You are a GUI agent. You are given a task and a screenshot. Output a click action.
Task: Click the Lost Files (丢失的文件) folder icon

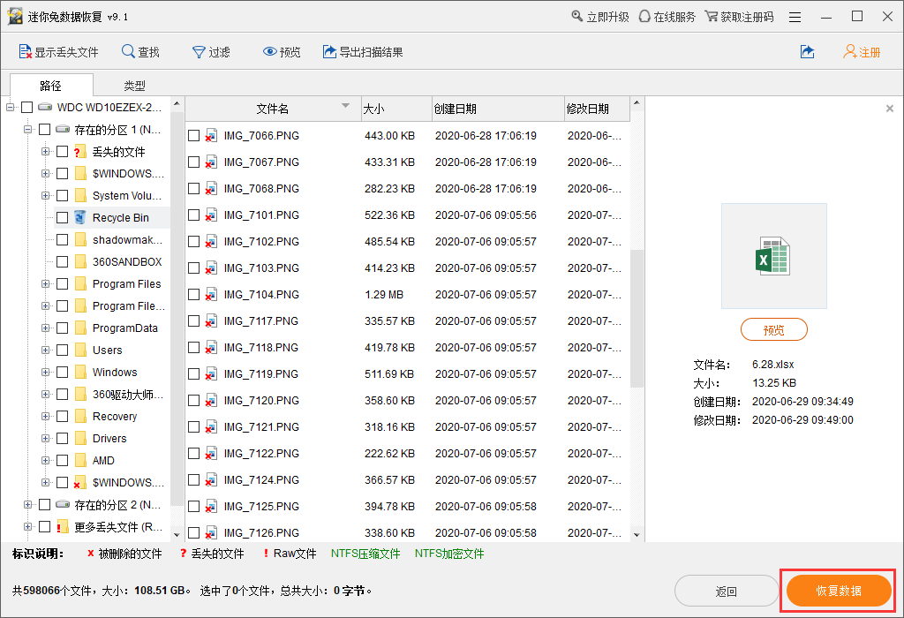pyautogui.click(x=80, y=152)
